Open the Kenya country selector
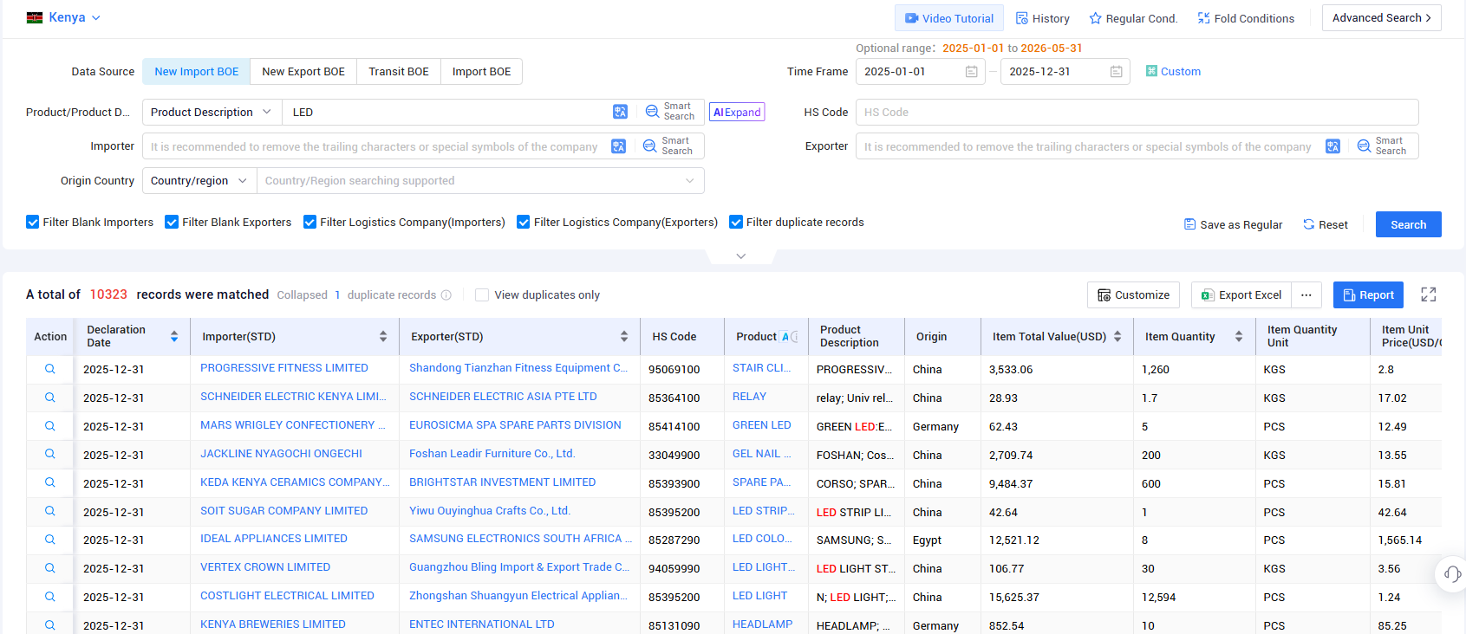The image size is (1466, 634). 64,17
